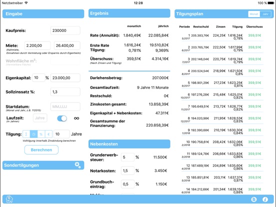Select period 3 Zinsen 220,75€
This screenshot has width=276, height=207.
(219, 59)
